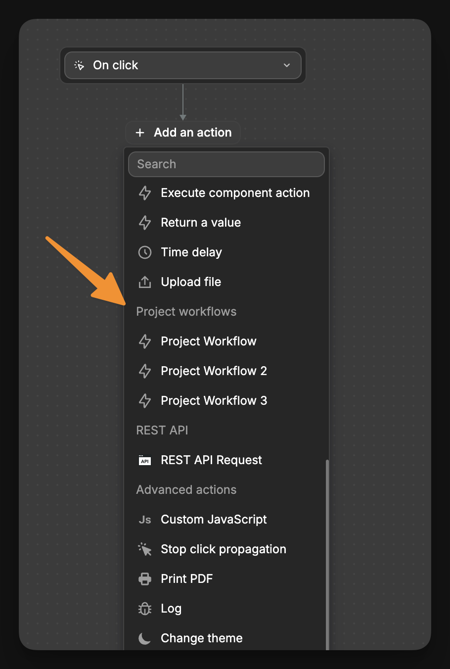
Task: Click the upload icon next to Upload file
Action: 144,282
